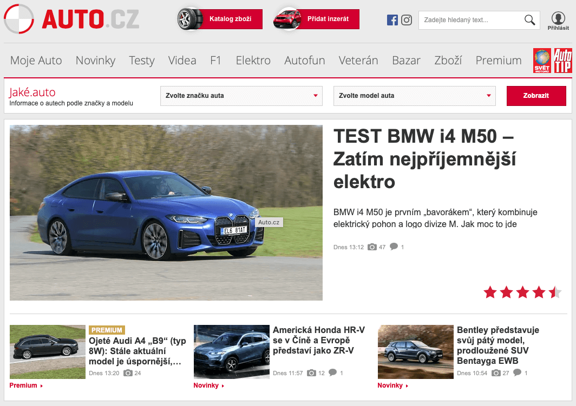Click the search magnifier icon
This screenshot has height=406, width=576.
(529, 20)
